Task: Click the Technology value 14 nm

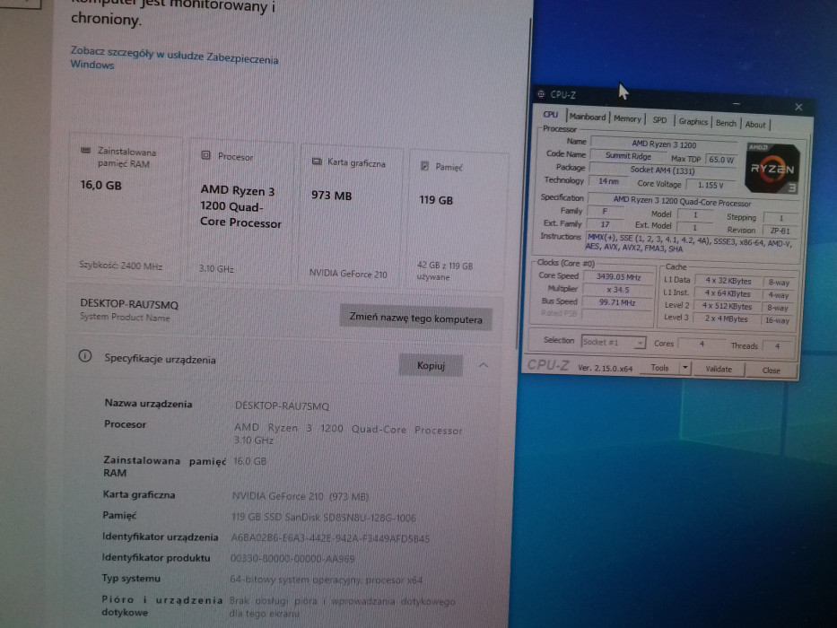Action: click(608, 181)
